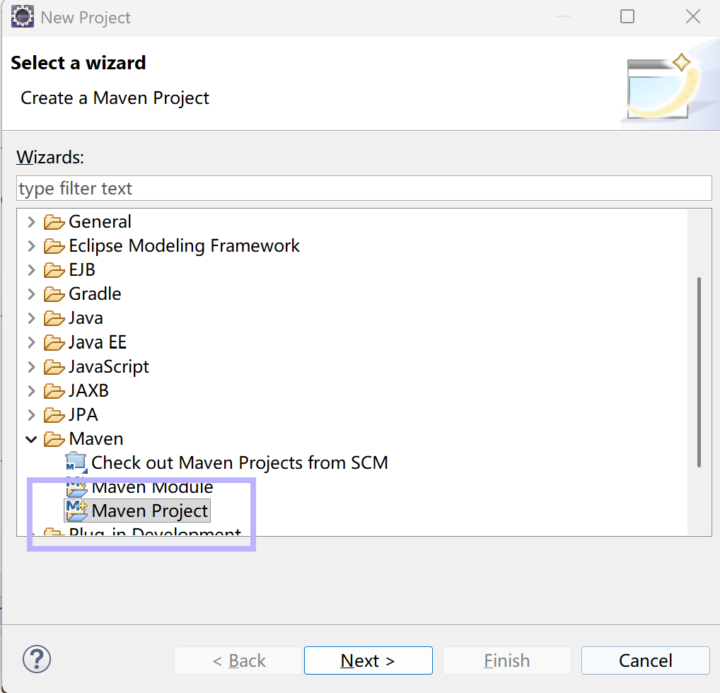Expand the Java EE category
Viewport: 720px width, 693px height.
tap(31, 342)
